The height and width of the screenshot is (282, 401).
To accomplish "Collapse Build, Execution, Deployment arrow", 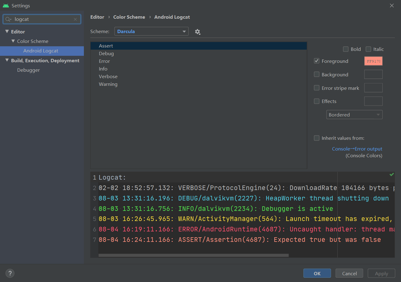I will [7, 60].
